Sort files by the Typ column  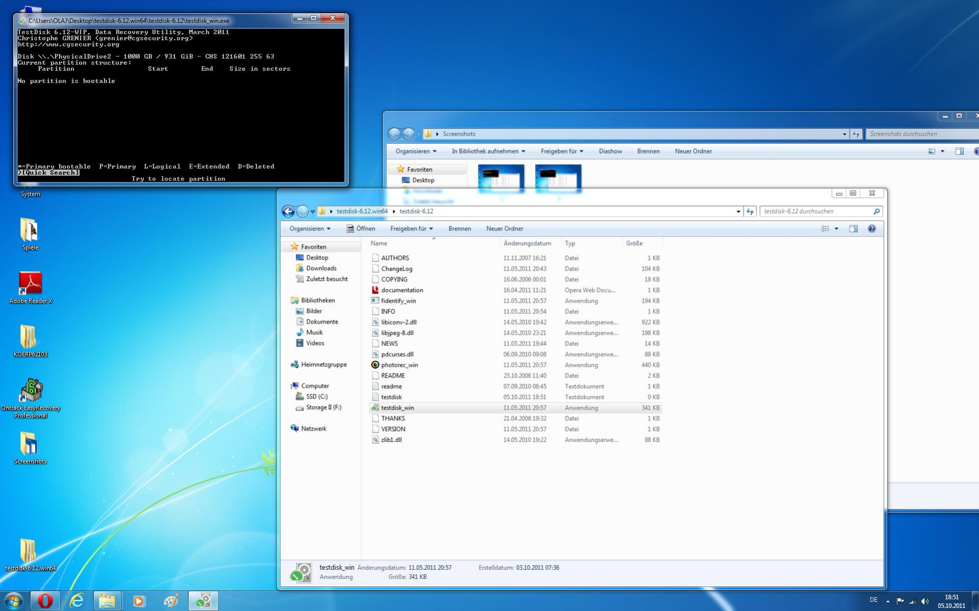click(592, 244)
